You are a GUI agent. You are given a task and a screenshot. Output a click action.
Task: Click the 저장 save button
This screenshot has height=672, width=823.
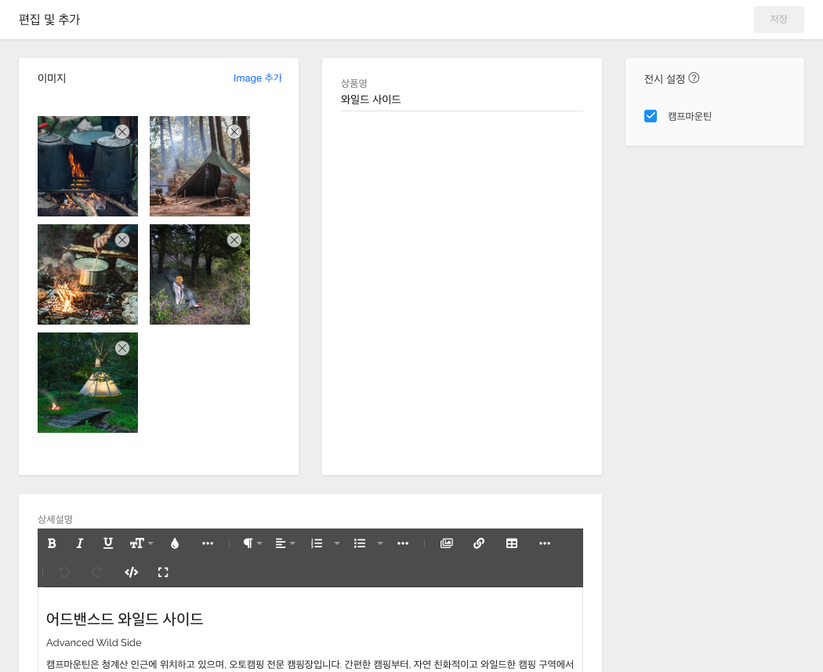tap(778, 20)
